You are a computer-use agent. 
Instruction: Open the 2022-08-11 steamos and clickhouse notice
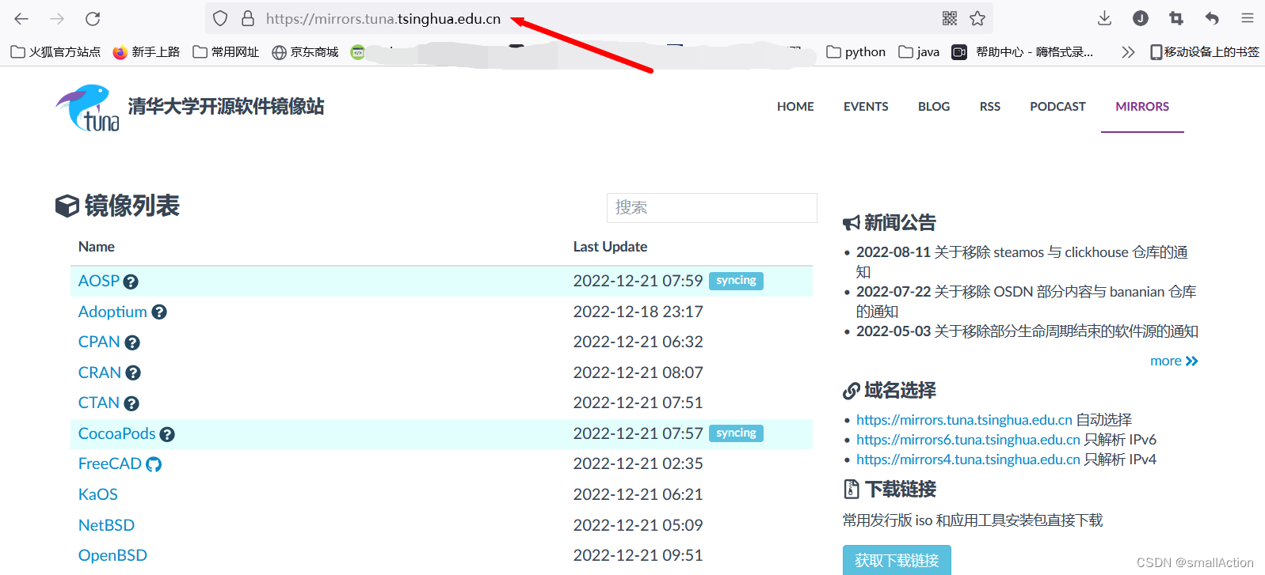1022,262
